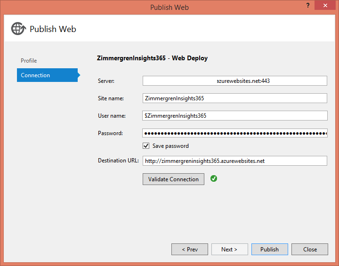Image resolution: width=339 pixels, height=266 pixels.
Task: Click the green validation success checkmark
Action: 214,179
